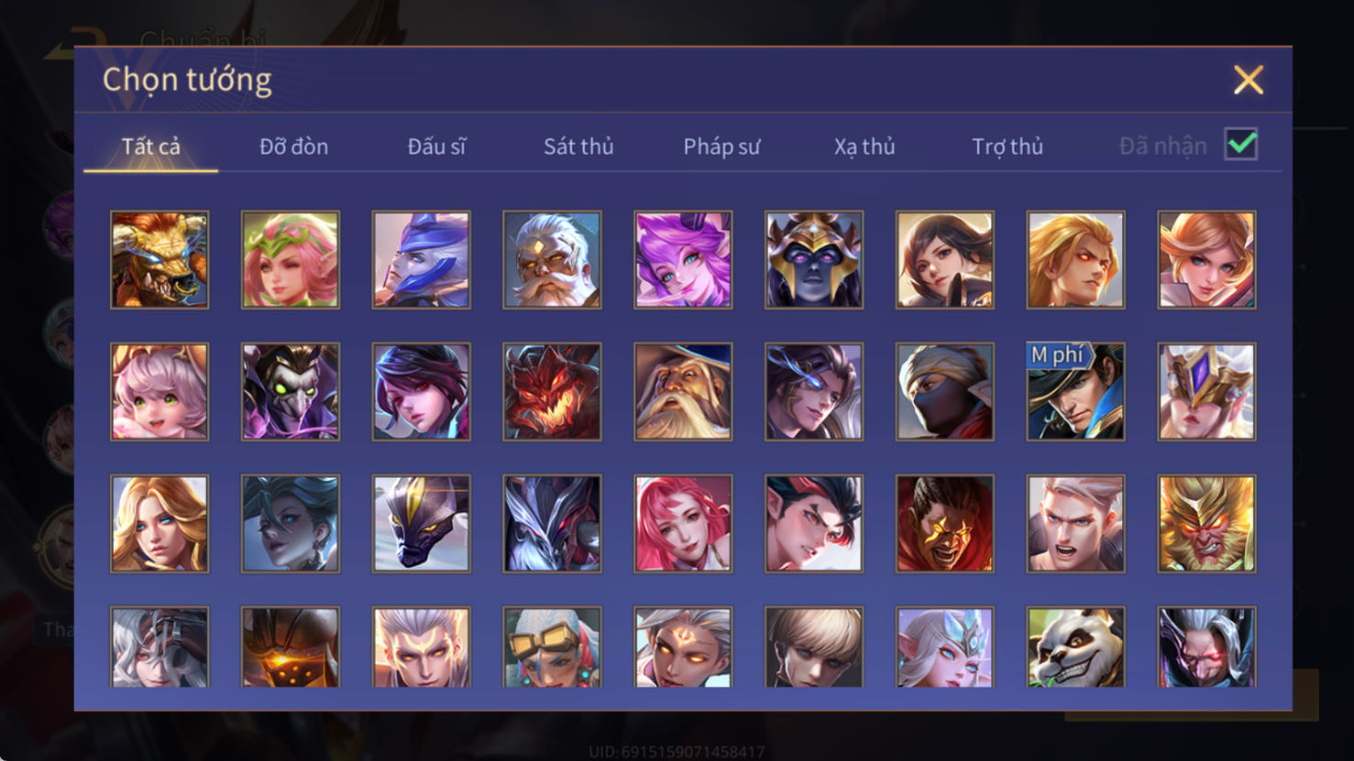This screenshot has width=1354, height=761.
Task: Select the purple-haired girl hero with horns
Action: point(683,259)
